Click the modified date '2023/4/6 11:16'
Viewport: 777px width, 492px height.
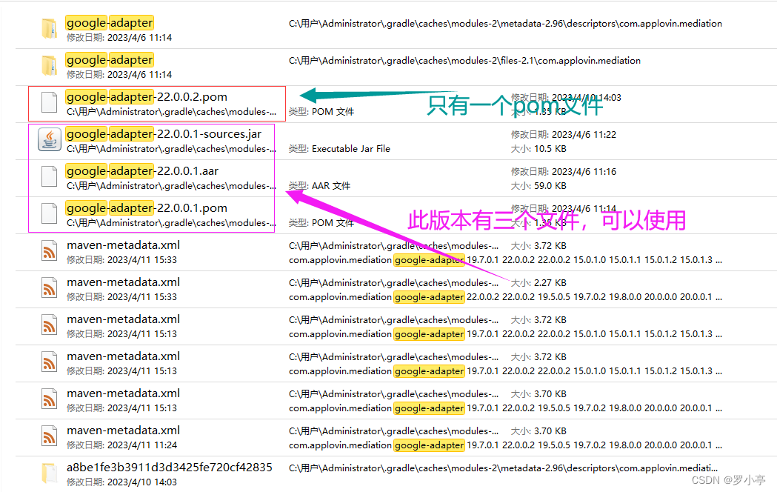(x=584, y=171)
